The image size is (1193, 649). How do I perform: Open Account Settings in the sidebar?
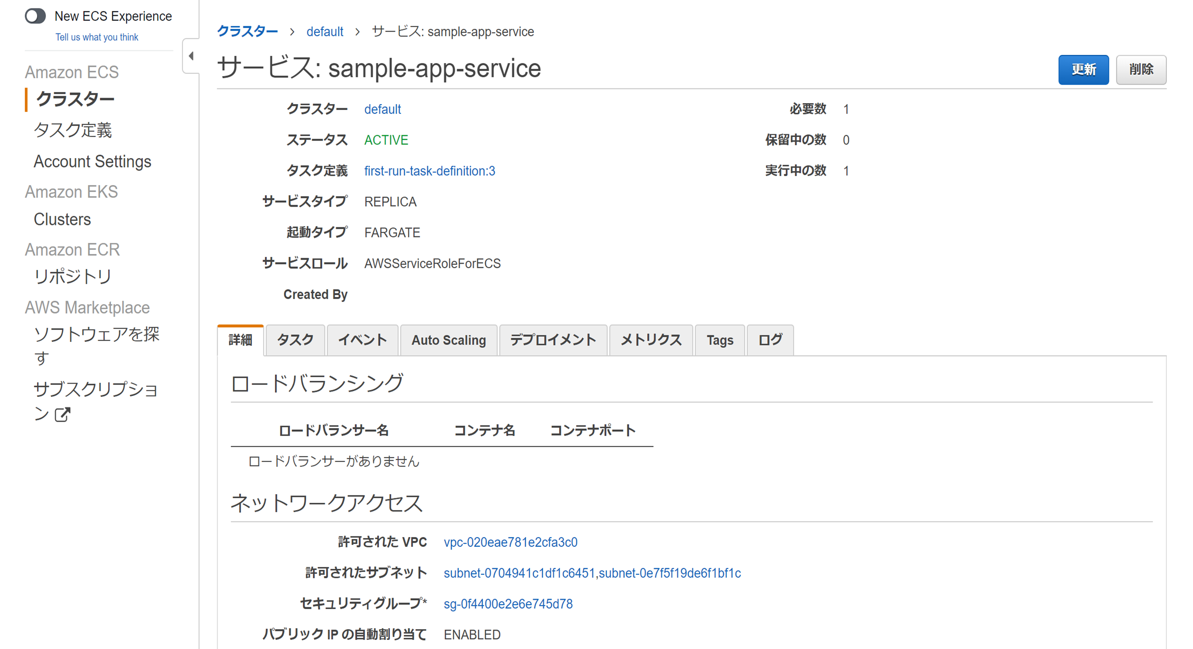click(x=92, y=161)
